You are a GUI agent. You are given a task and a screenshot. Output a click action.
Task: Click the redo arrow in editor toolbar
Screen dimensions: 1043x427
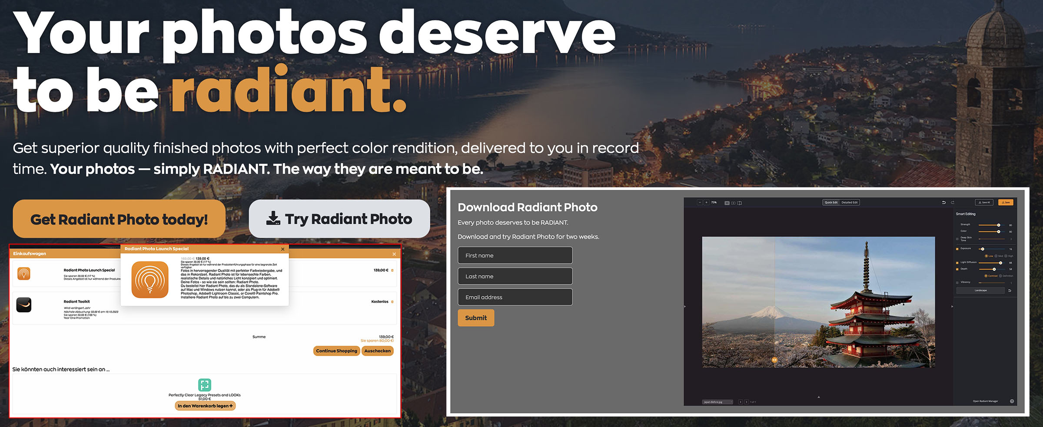[953, 202]
